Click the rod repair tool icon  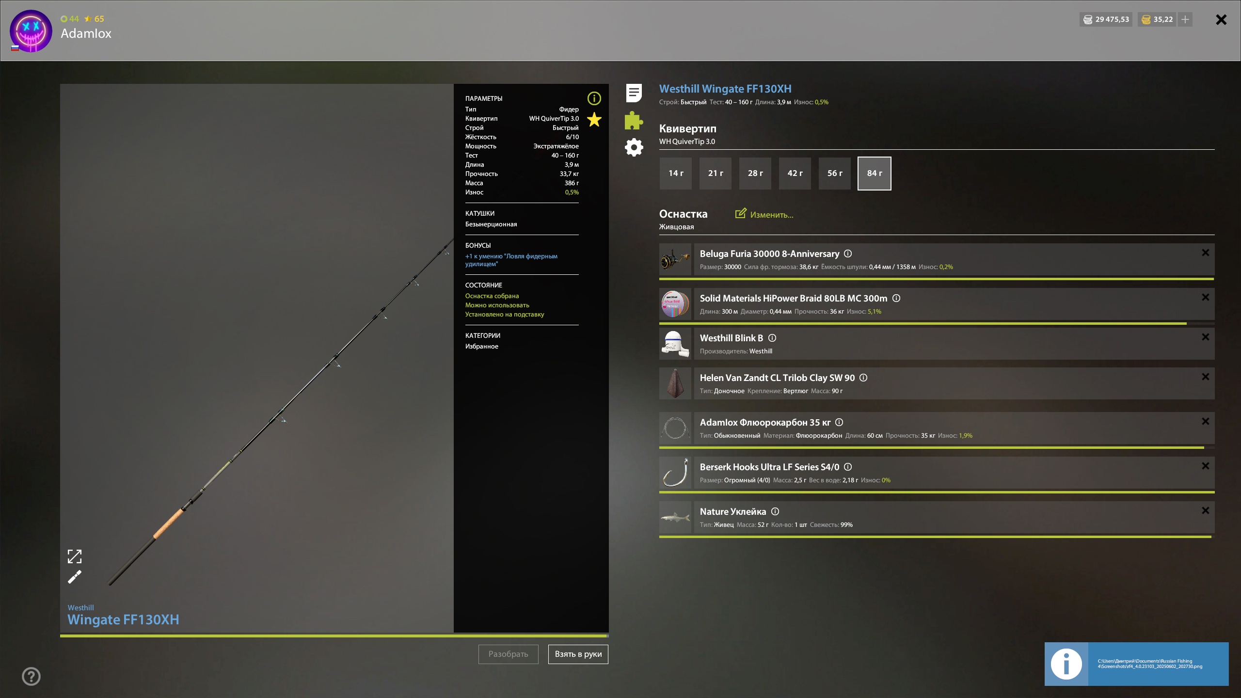[x=75, y=577]
